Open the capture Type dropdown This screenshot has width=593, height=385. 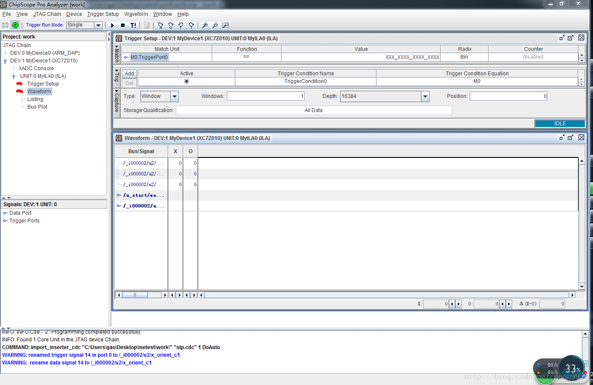click(x=174, y=96)
